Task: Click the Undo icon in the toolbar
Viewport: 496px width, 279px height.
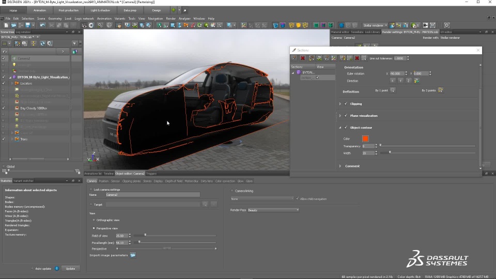Action: 42,25
